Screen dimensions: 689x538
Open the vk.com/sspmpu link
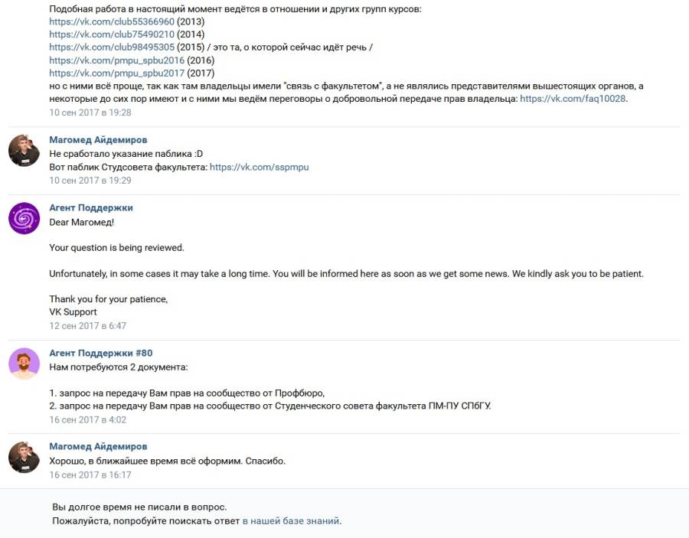[x=260, y=167]
